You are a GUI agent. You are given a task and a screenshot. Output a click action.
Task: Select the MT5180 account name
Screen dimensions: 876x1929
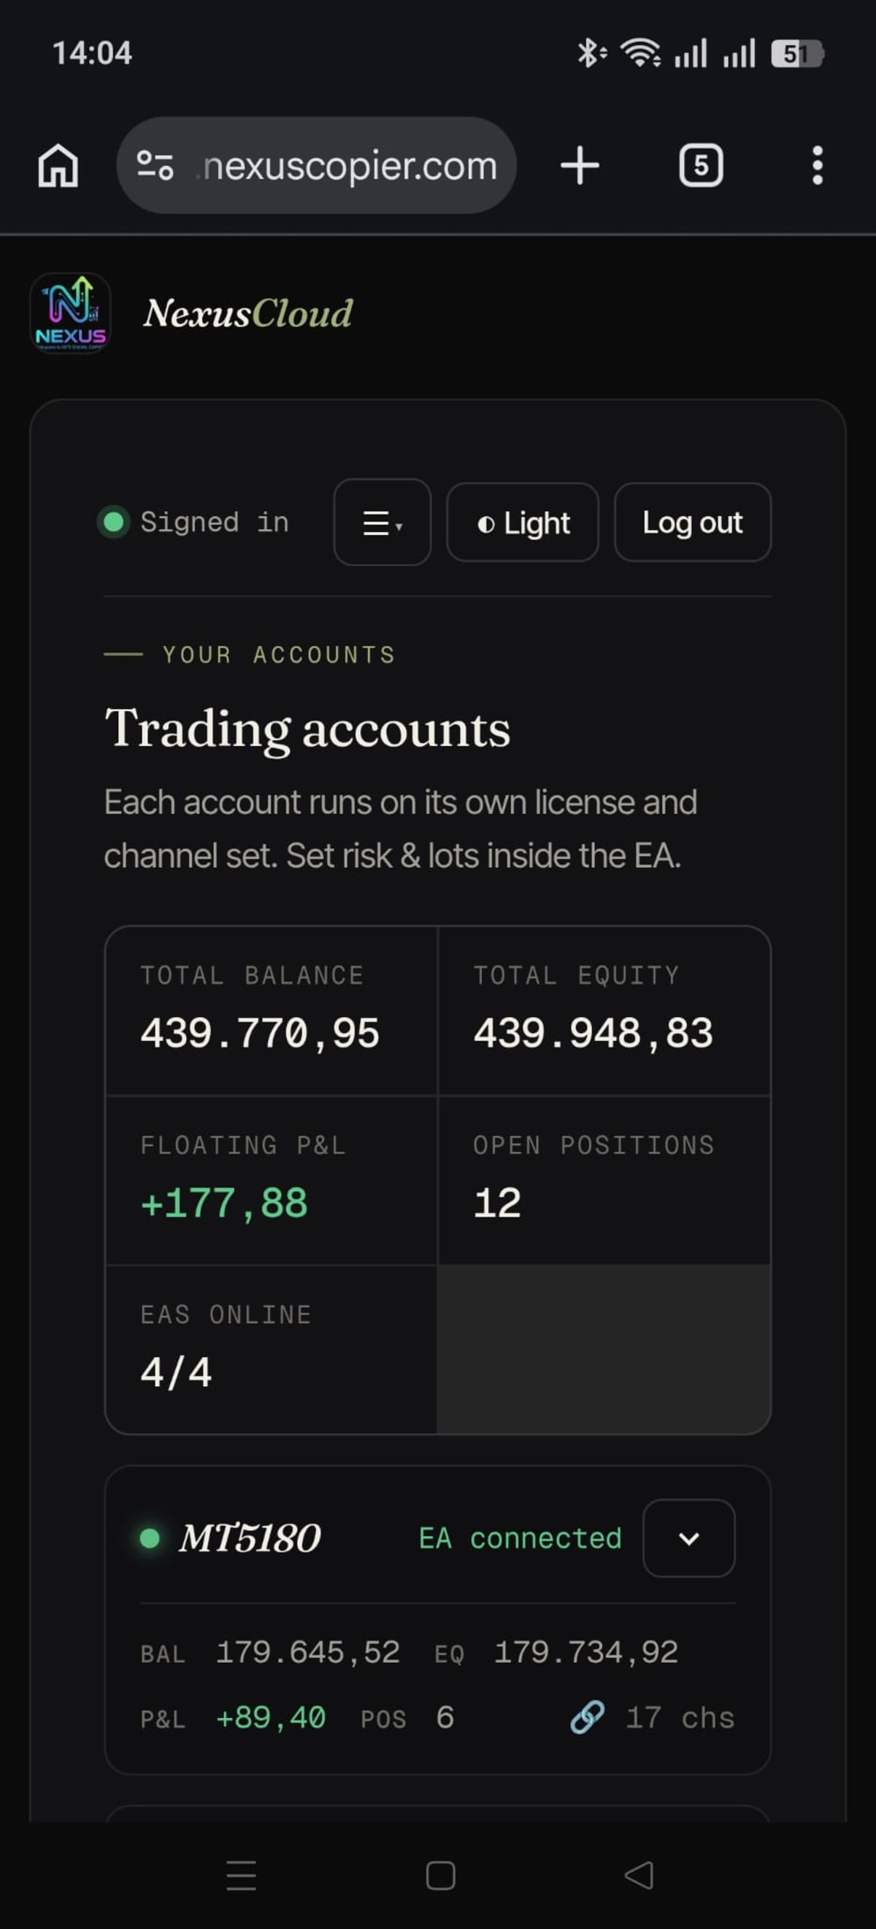click(249, 1538)
